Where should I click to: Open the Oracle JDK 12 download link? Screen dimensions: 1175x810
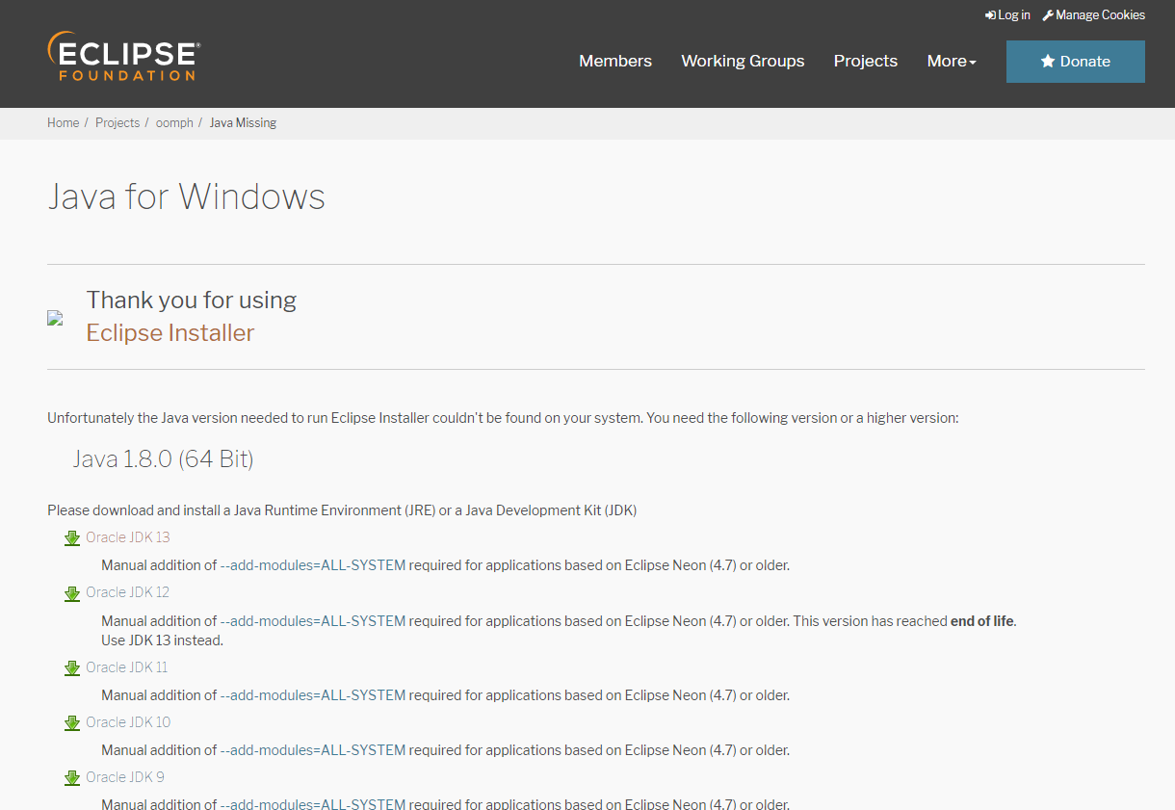click(127, 592)
